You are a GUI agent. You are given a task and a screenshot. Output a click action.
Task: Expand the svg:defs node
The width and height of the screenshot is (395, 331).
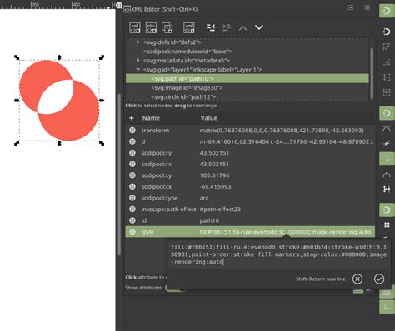tap(138, 42)
